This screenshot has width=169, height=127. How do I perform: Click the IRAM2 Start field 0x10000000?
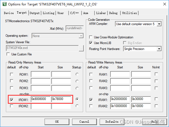tap(120, 106)
